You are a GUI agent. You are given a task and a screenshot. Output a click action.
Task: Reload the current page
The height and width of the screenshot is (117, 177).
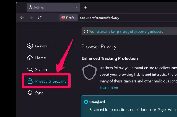pyautogui.click(x=40, y=18)
